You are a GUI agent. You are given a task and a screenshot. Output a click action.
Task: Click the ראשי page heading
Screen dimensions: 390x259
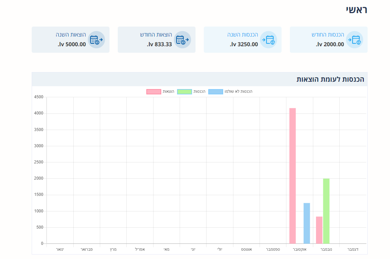pos(357,10)
